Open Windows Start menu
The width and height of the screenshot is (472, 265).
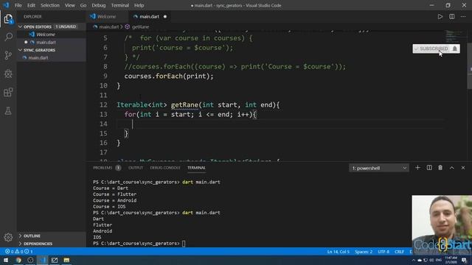coord(6,260)
